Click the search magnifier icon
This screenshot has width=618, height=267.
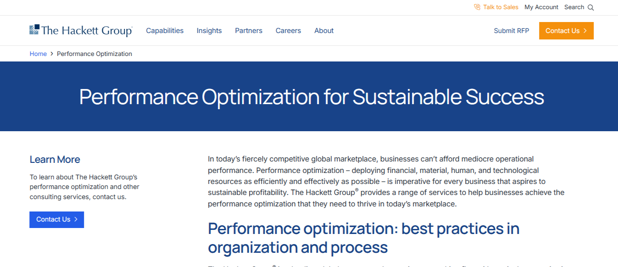coord(590,7)
